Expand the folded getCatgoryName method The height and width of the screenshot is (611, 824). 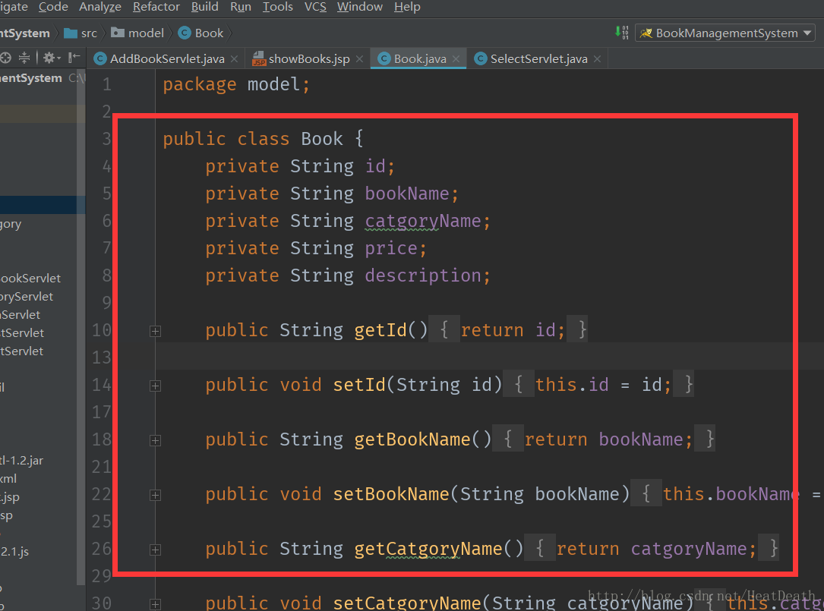click(155, 550)
